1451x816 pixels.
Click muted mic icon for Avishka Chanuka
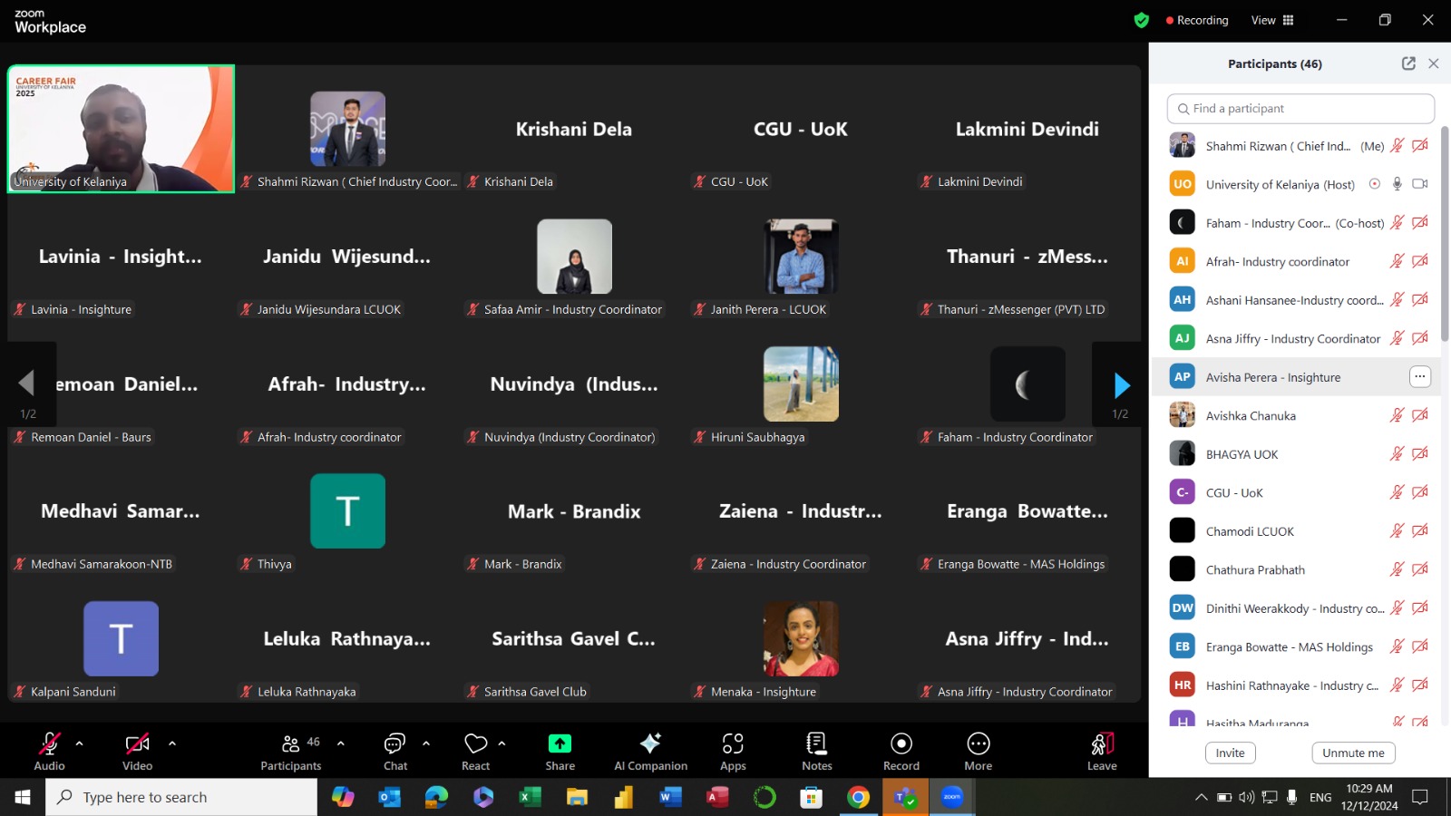[1397, 415]
